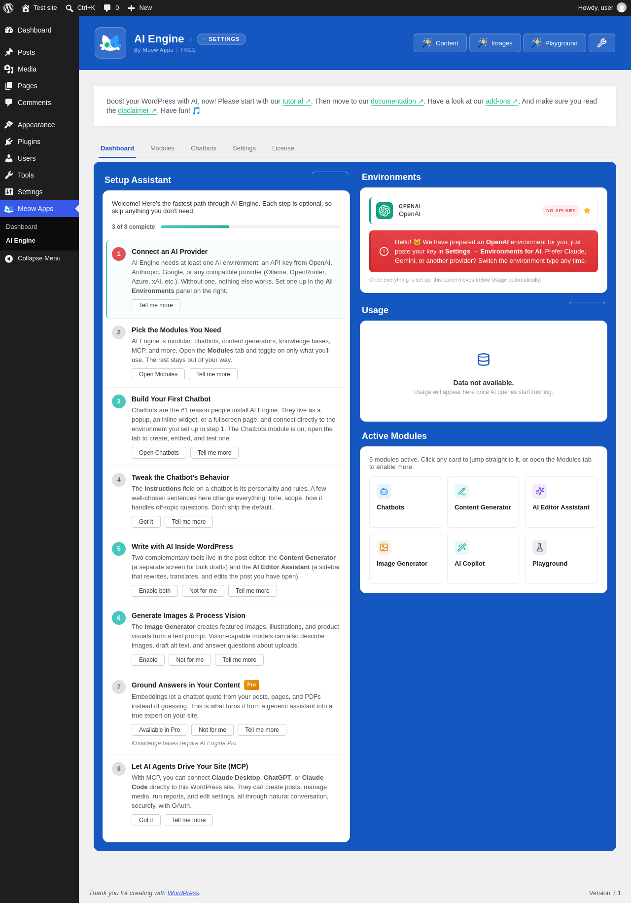
Task: Open the comments bubble icon in the admin bar
Action: (107, 8)
